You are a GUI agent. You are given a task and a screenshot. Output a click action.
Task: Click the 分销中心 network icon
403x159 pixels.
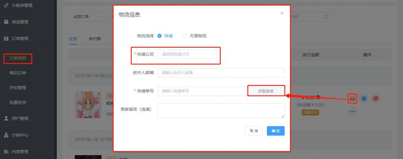6,135
